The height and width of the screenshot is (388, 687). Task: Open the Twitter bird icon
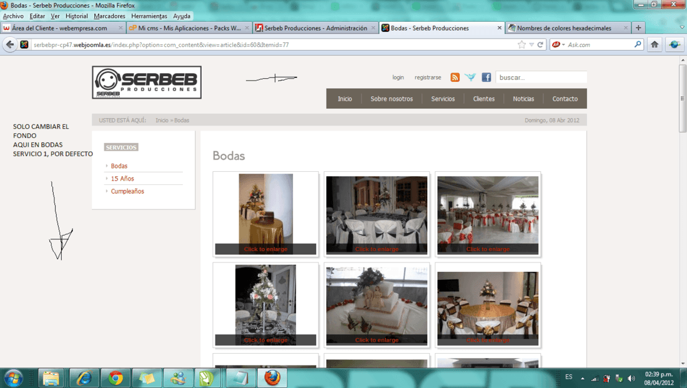(x=470, y=77)
